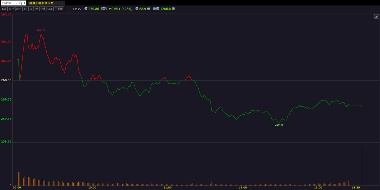Viewport: 380px width, 190px height.
Task: Select the 分價 price distribution button
Action: click(43, 9)
